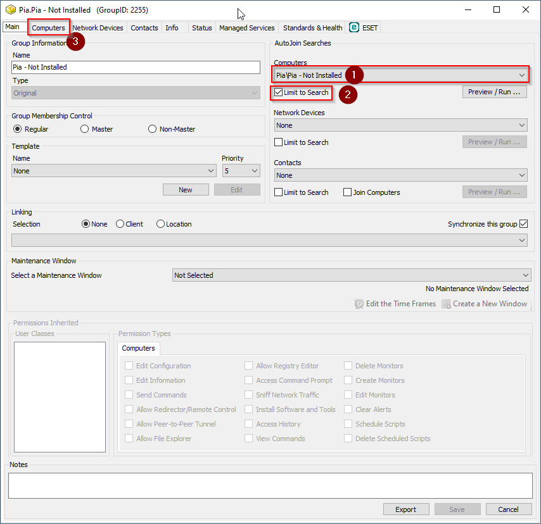This screenshot has height=524, width=541.
Task: Check Access History permission
Action: [x=248, y=423]
